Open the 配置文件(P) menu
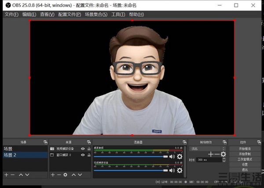Viewport: 264px width, 188px height. [70, 14]
